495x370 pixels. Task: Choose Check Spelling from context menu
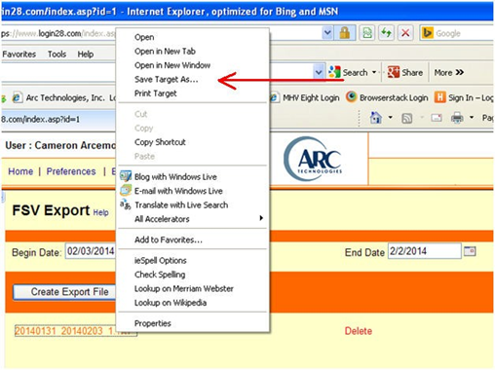tap(193, 275)
